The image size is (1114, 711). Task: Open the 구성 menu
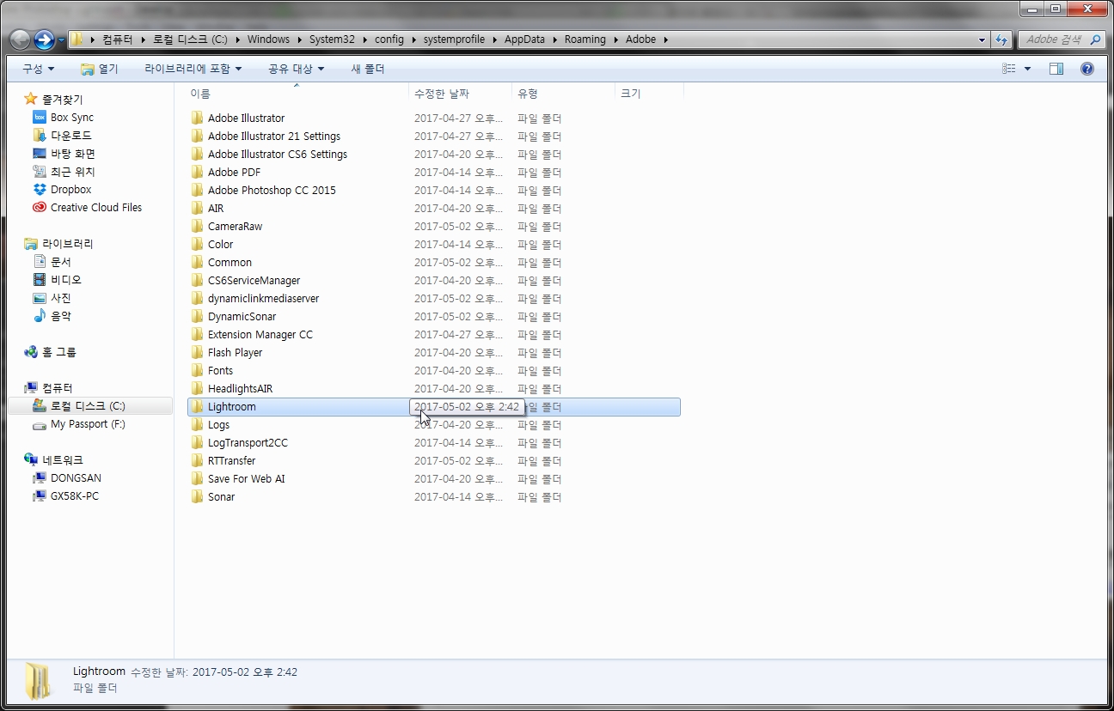click(x=38, y=69)
